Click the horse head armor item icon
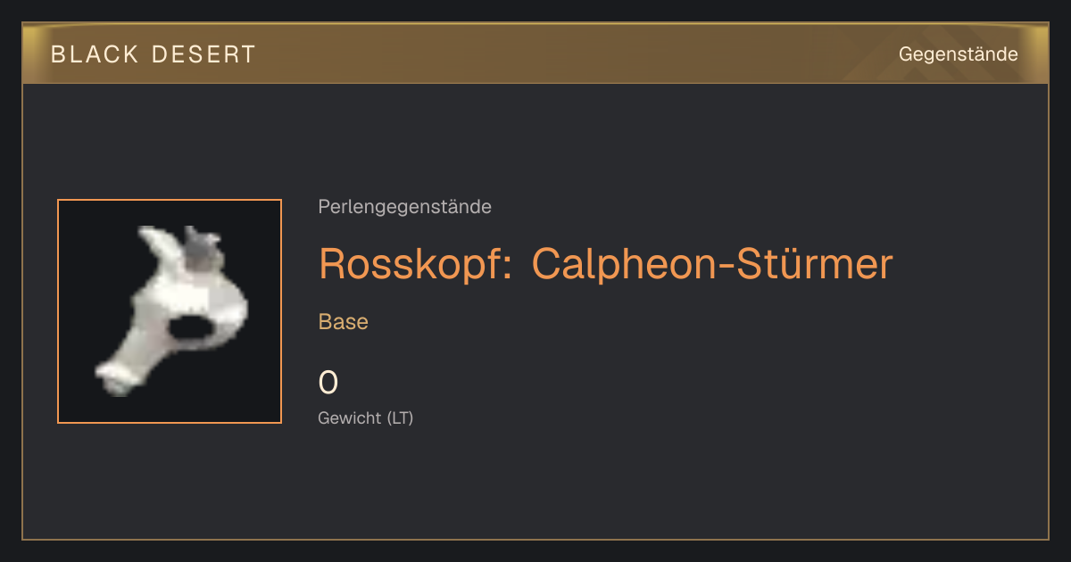The width and height of the screenshot is (1071, 562). (x=170, y=310)
